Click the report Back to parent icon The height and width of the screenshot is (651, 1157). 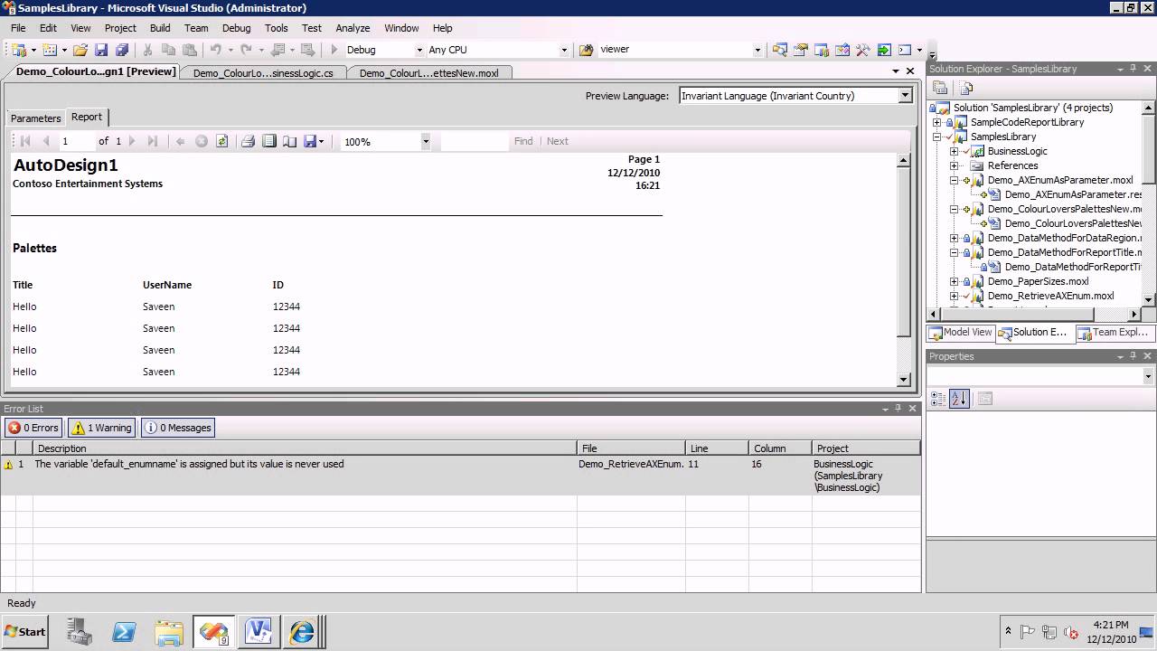(x=180, y=141)
